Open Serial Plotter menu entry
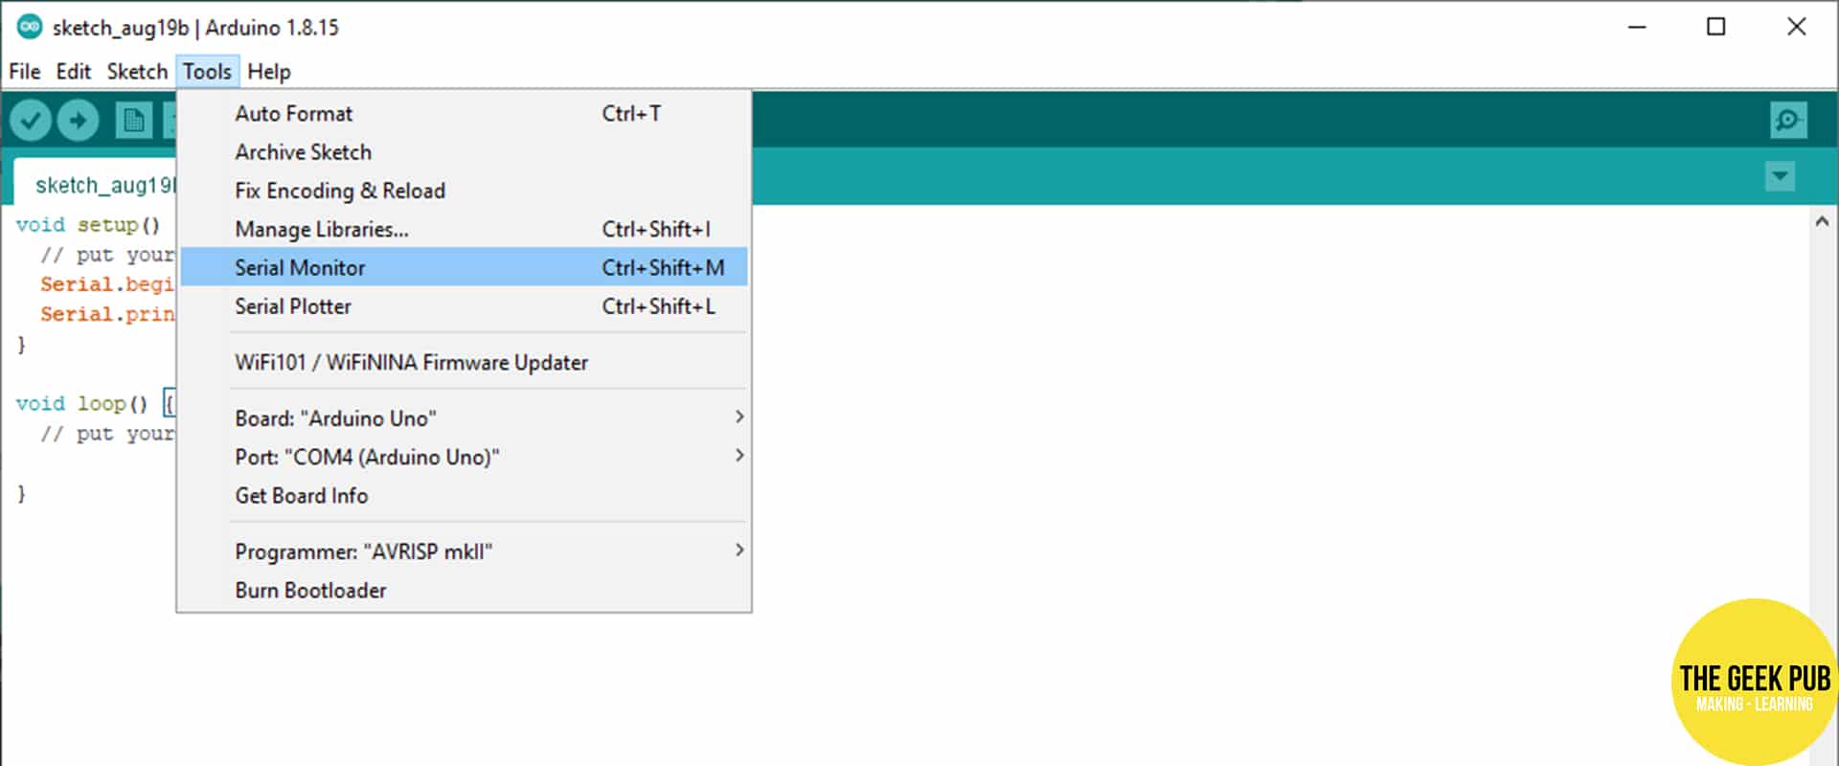Screen dimensions: 1839x766 [x=464, y=306]
